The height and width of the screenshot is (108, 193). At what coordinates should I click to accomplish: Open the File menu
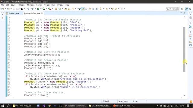[2, 5]
